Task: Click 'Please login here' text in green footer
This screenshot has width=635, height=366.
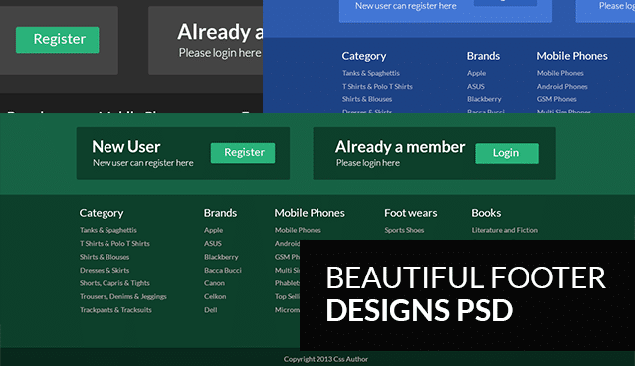Action: click(368, 163)
